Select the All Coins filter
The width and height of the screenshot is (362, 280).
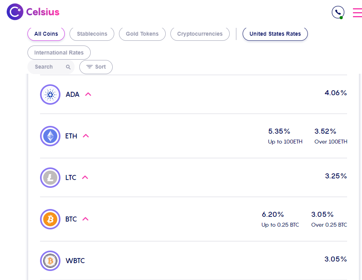(46, 34)
